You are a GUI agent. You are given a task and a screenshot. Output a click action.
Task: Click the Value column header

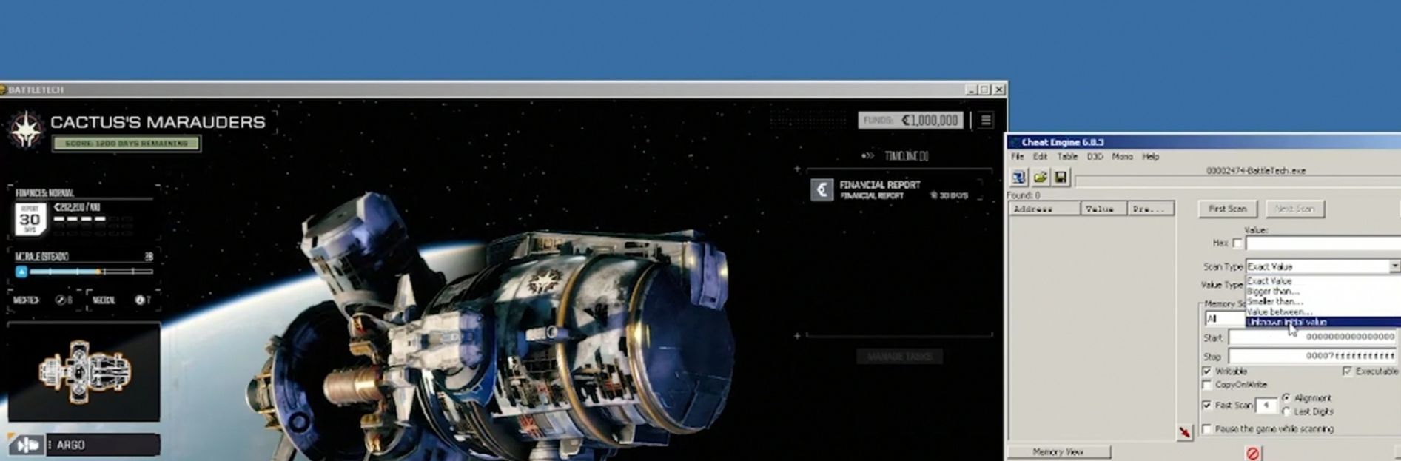[1103, 209]
